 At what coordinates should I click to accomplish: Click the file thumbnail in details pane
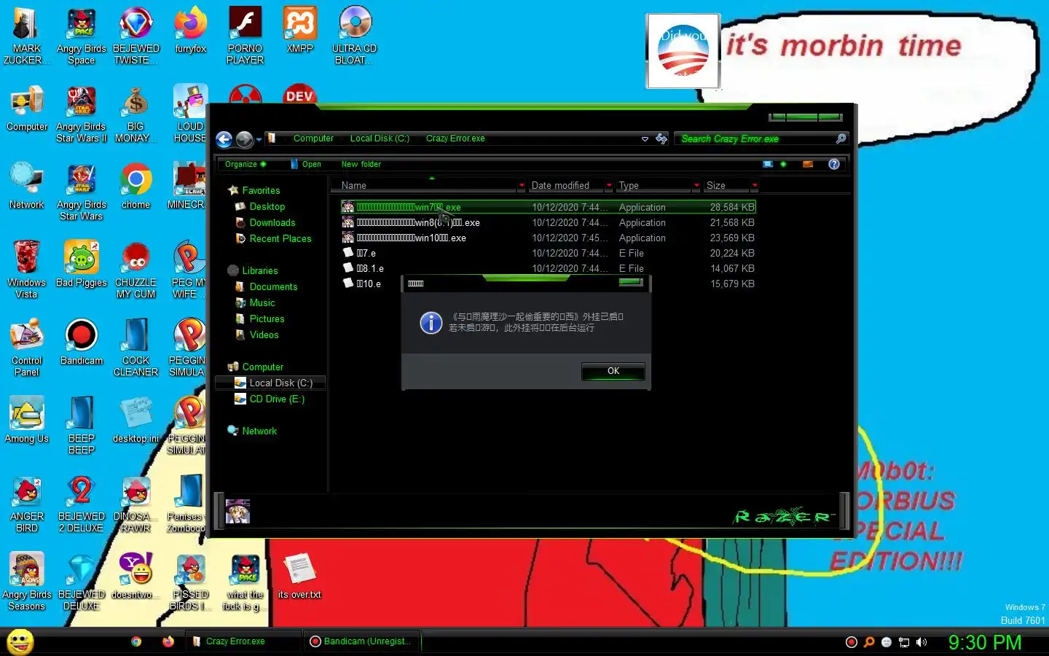[x=238, y=511]
